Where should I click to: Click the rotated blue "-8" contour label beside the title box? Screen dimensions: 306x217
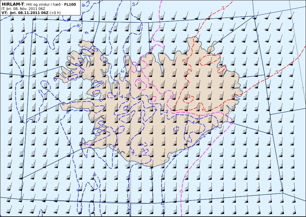[84, 5]
